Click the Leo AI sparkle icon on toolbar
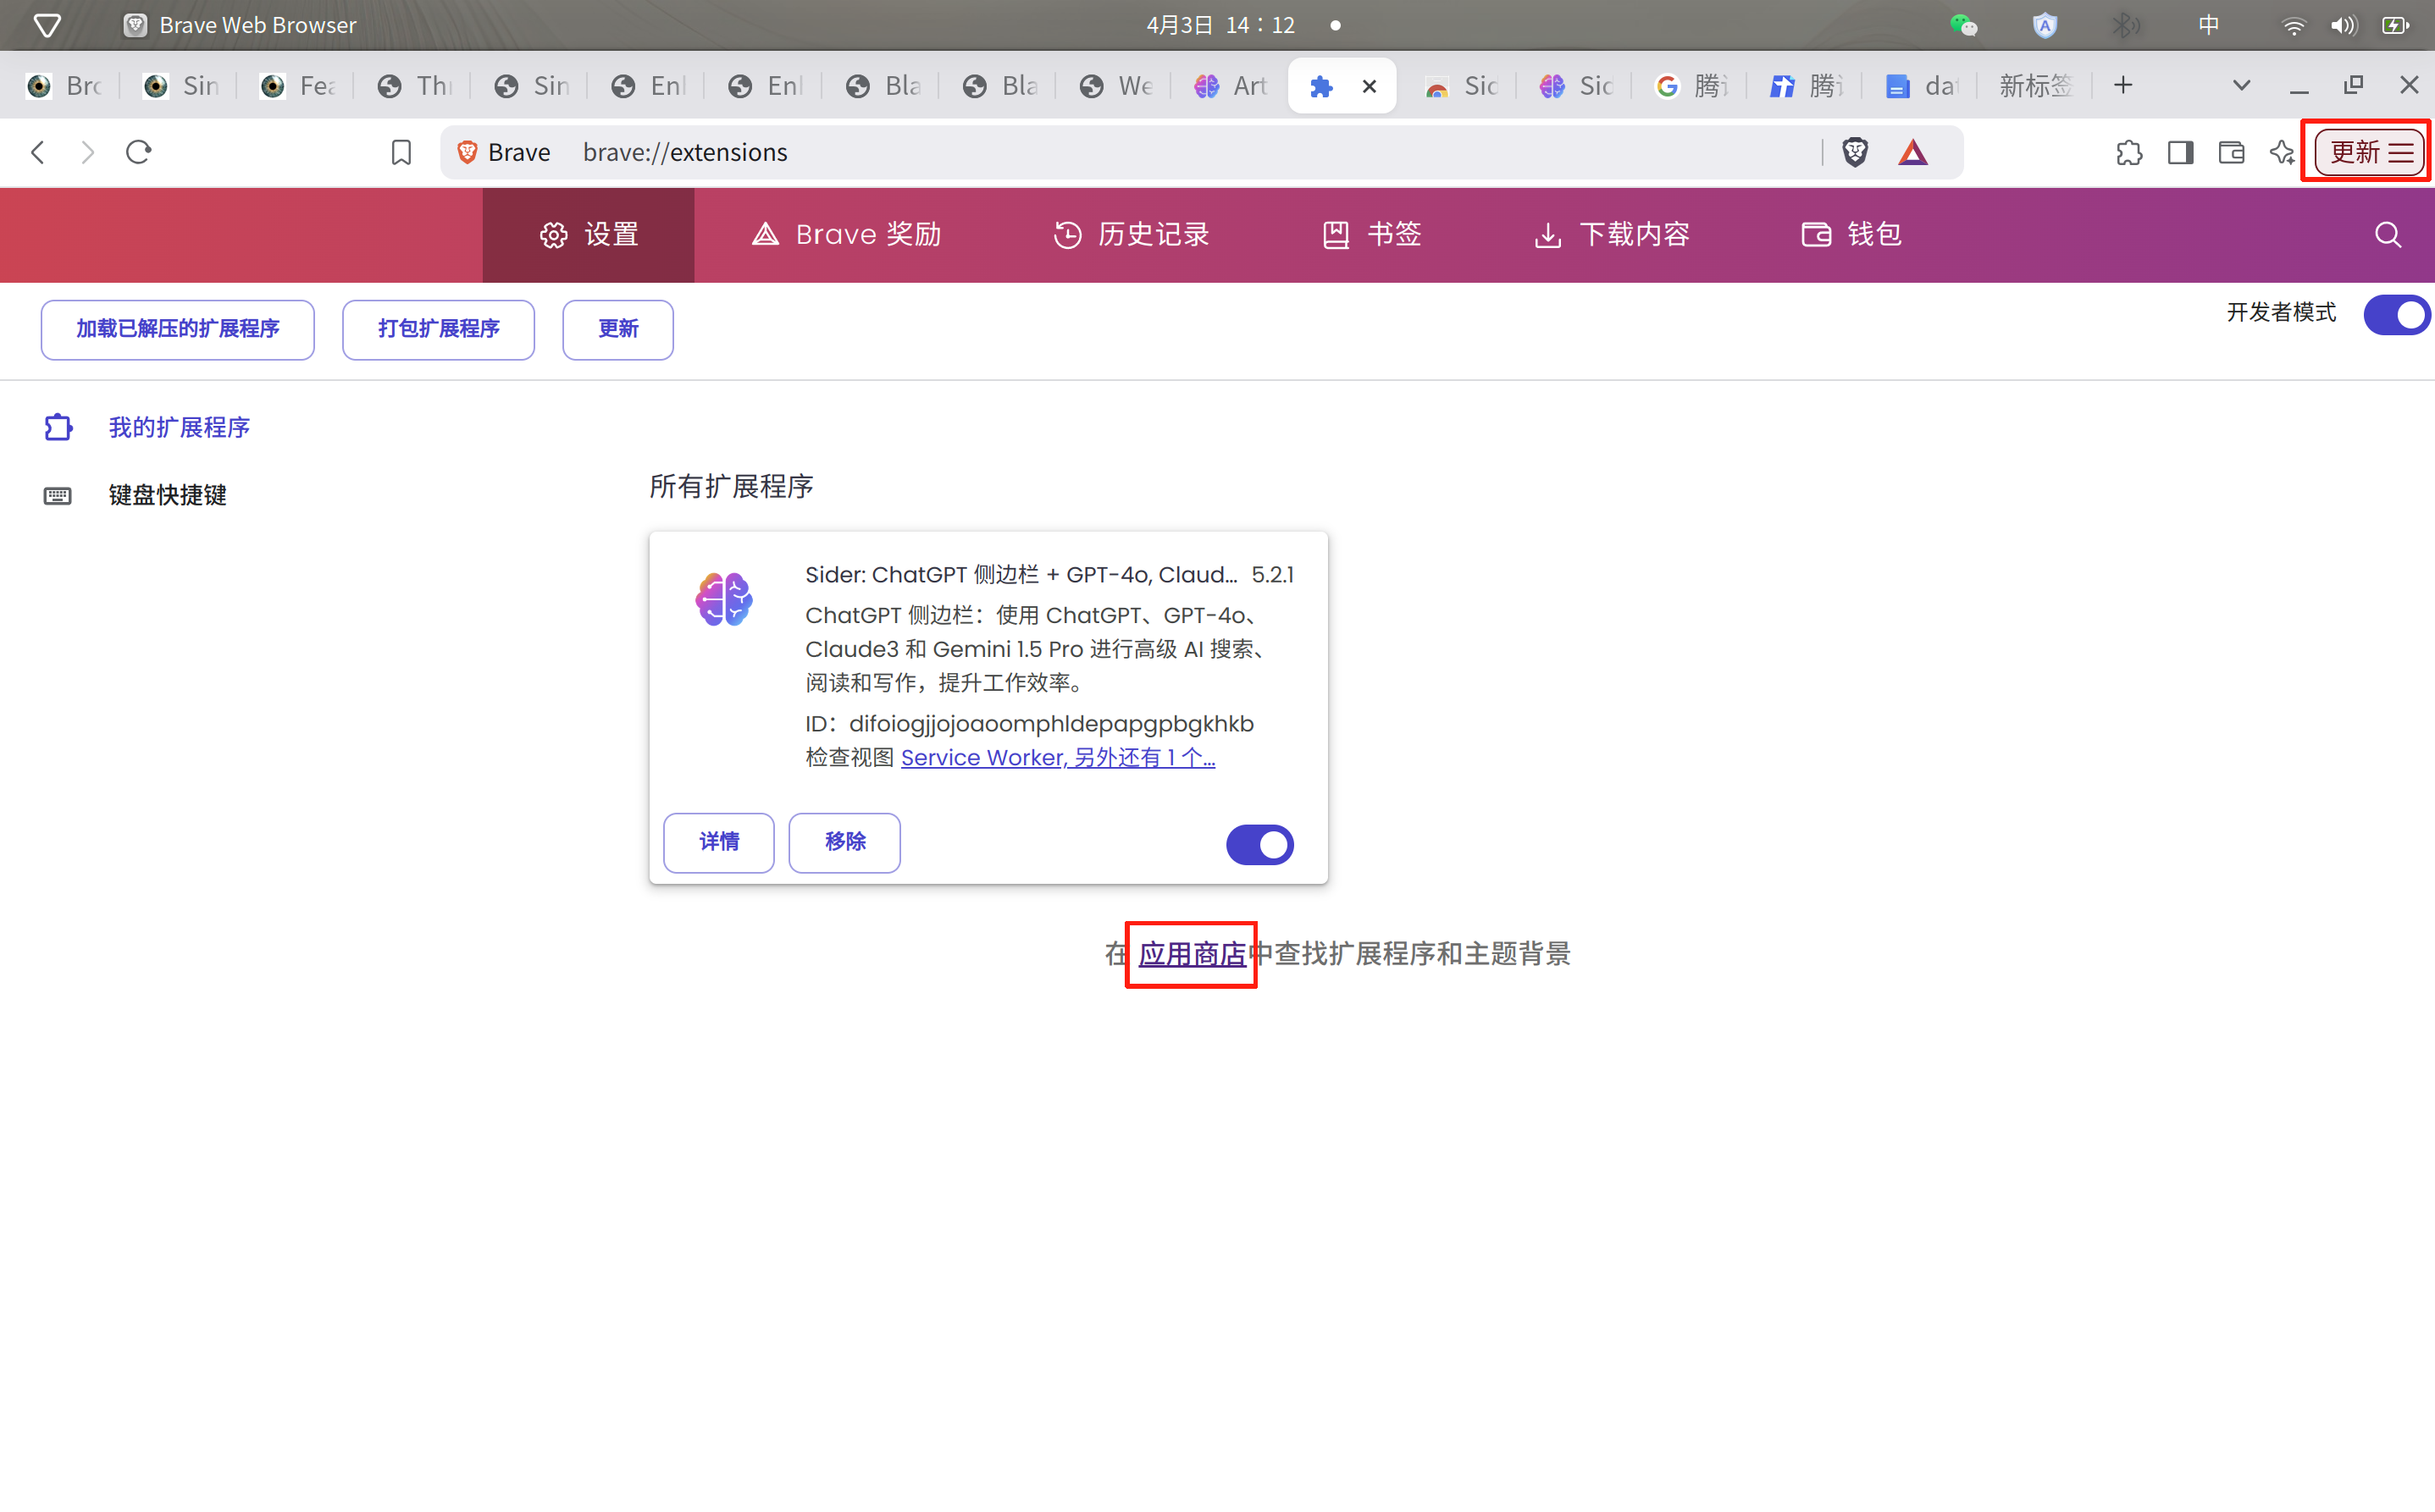2435x1512 pixels. click(x=2281, y=152)
